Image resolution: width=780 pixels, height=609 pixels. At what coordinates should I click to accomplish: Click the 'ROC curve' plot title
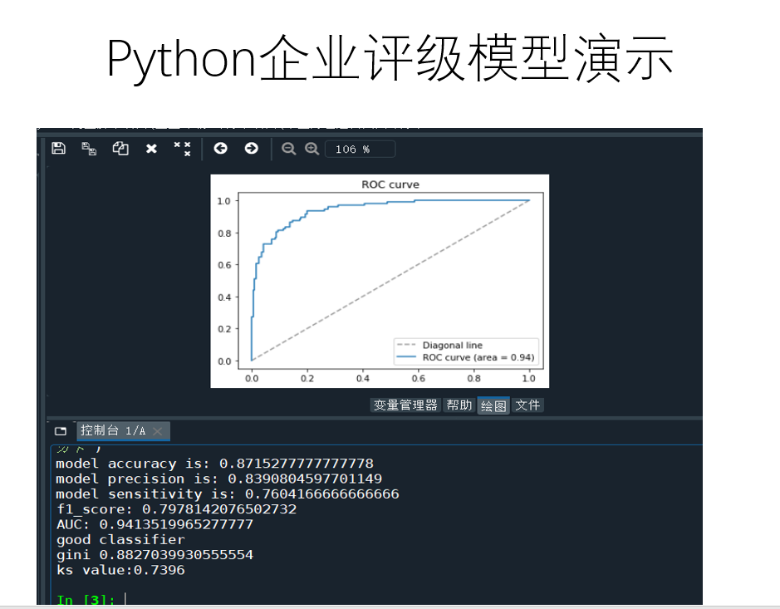point(390,184)
